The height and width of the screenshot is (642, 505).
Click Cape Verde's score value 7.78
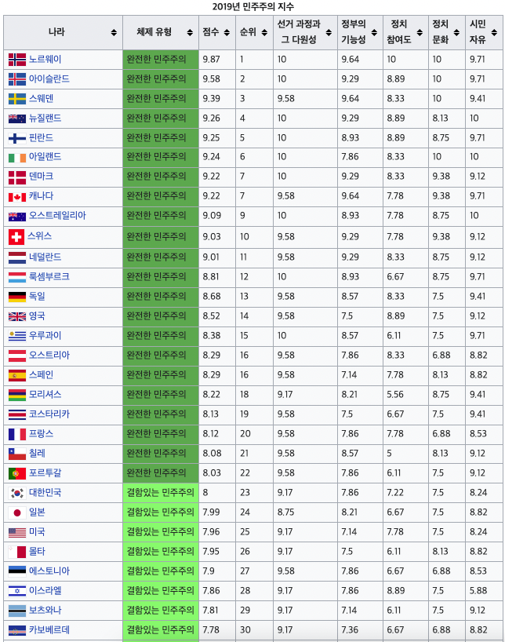pos(211,630)
